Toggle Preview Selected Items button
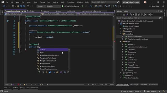 pos(152,15)
